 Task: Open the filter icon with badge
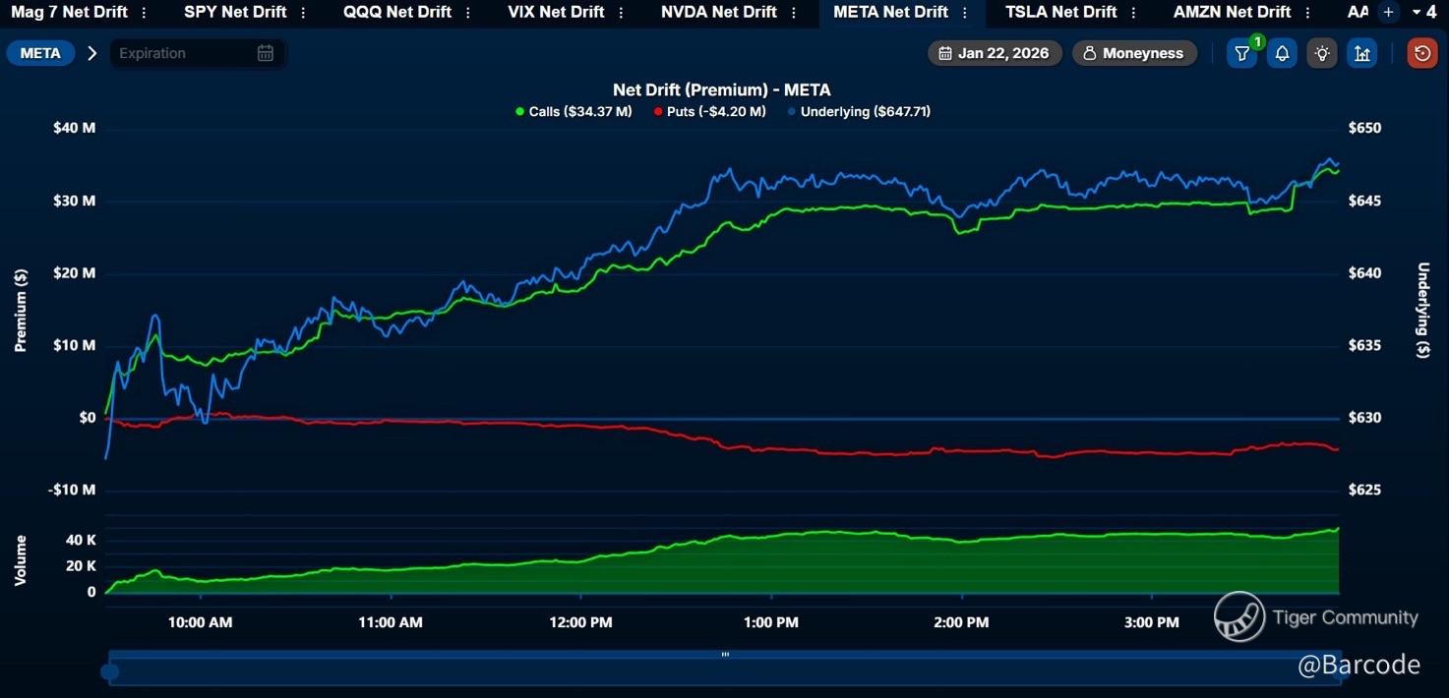[x=1242, y=53]
